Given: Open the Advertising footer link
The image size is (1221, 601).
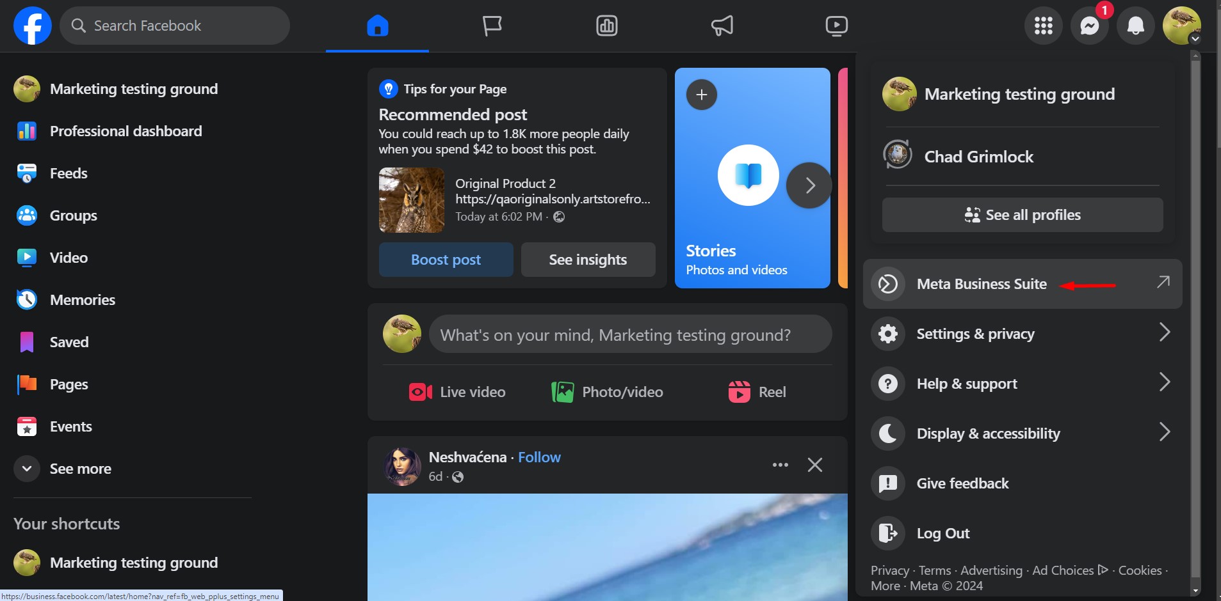Looking at the screenshot, I should click(x=991, y=570).
